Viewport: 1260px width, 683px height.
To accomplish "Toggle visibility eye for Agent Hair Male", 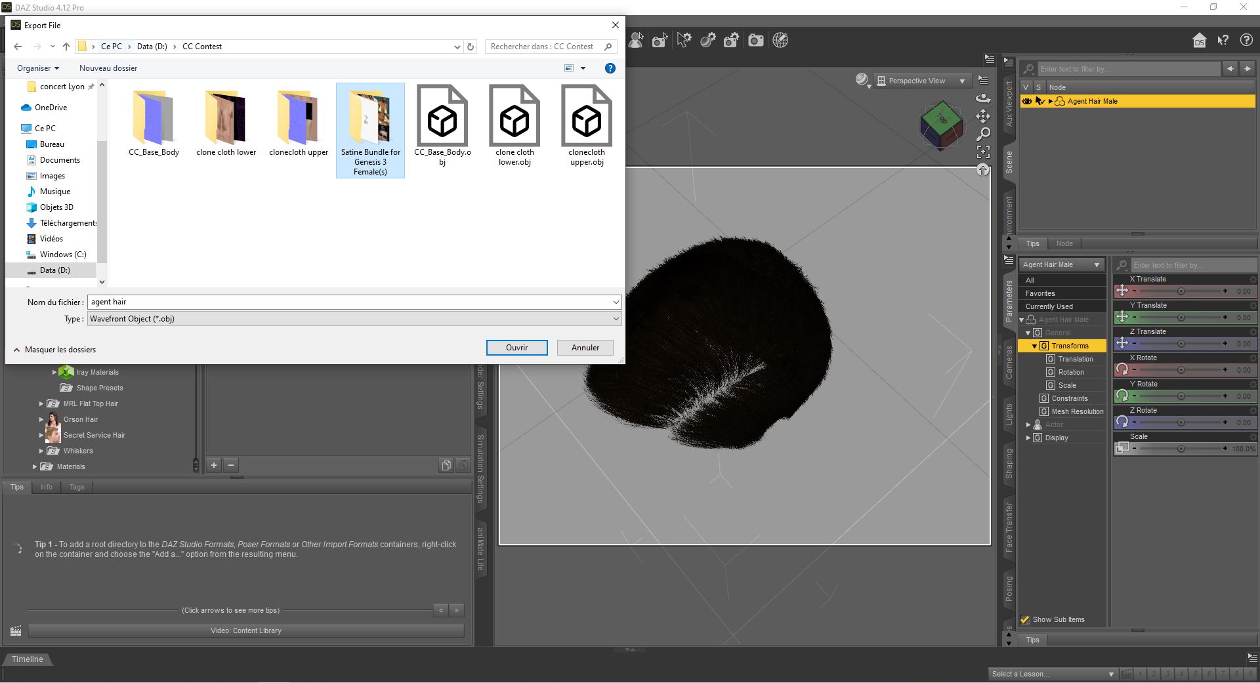I will 1027,101.
